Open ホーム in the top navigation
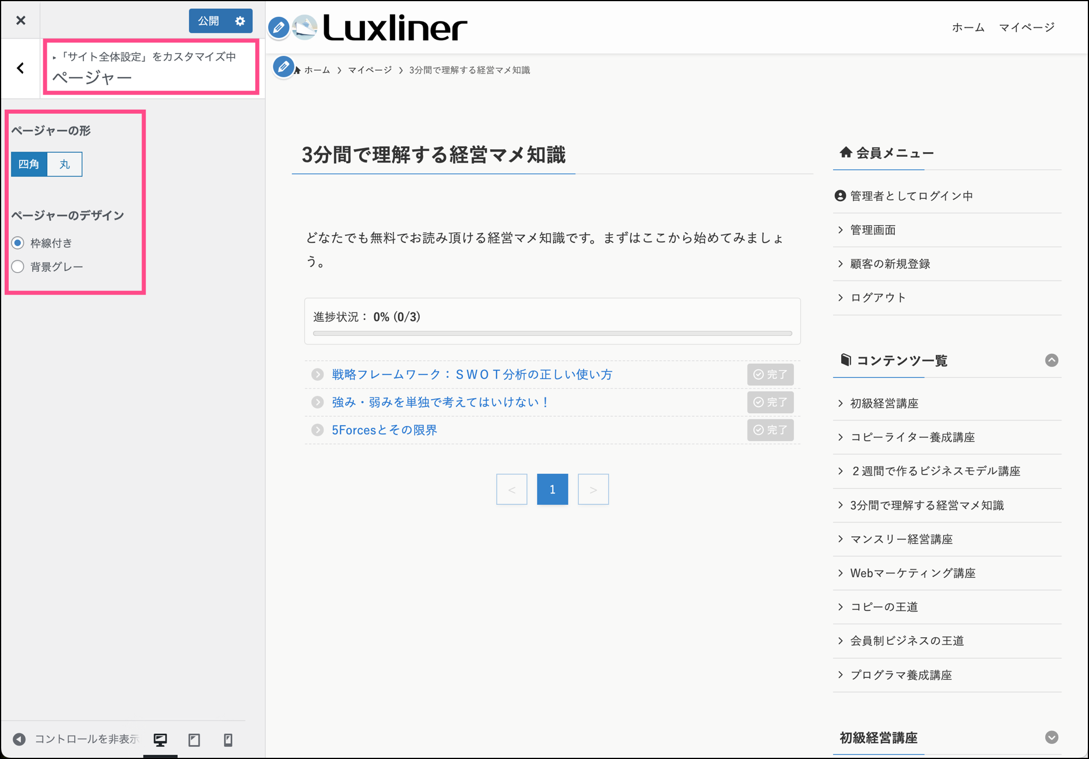This screenshot has height=759, width=1089. tap(968, 27)
